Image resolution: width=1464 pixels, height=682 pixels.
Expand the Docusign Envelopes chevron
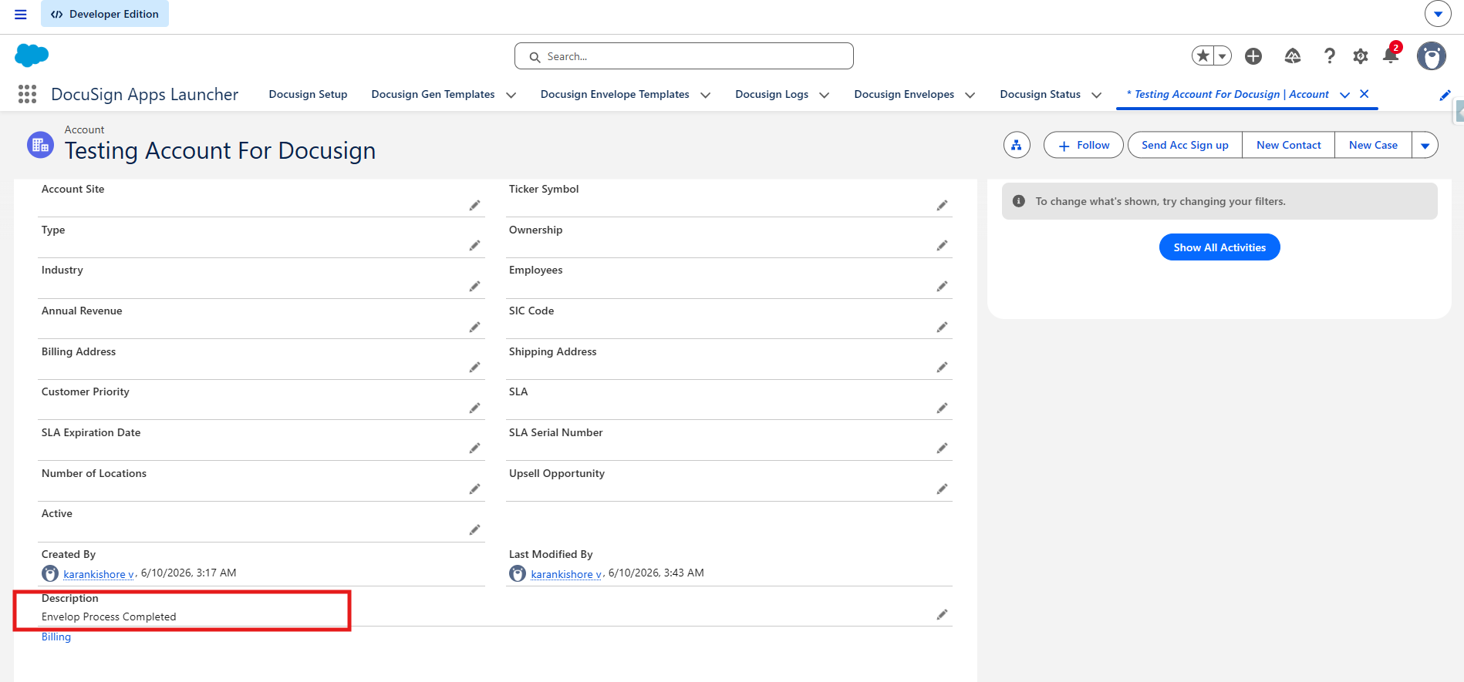[x=970, y=95]
